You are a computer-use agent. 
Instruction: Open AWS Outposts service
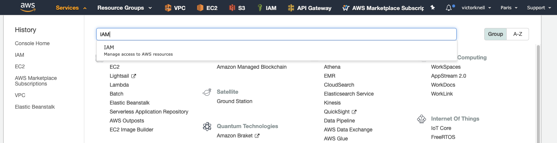pos(127,121)
